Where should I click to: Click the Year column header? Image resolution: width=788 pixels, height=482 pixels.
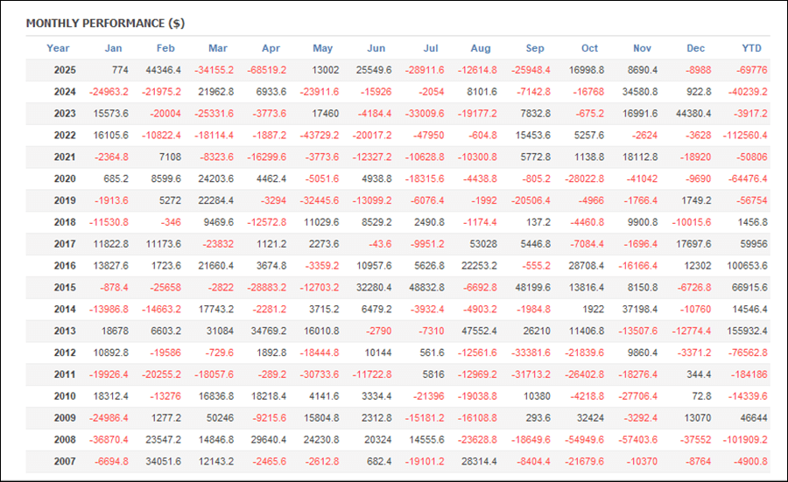58,48
